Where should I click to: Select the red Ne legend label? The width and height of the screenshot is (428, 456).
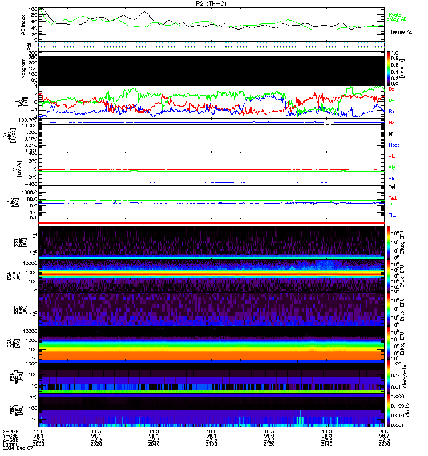point(391,123)
